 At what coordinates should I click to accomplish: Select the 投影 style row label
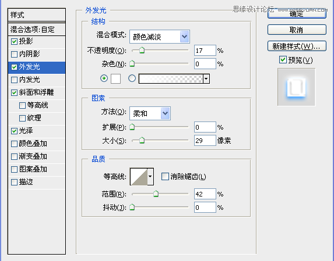point(26,41)
